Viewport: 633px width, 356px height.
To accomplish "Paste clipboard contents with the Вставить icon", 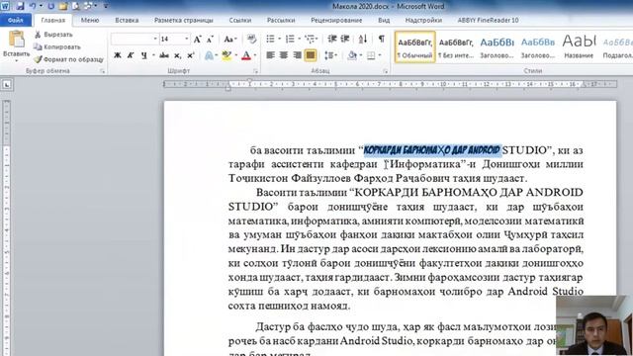I will 16,40.
